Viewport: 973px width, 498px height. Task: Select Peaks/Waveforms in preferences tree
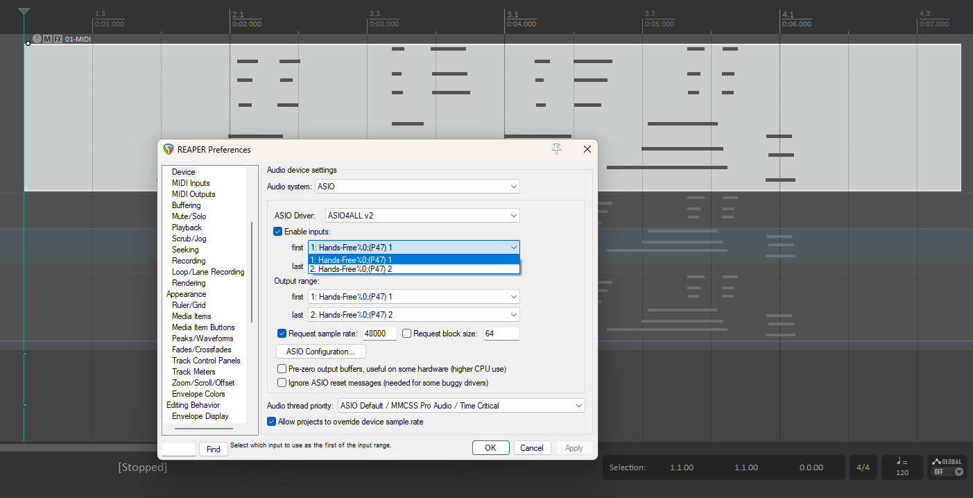tap(203, 338)
